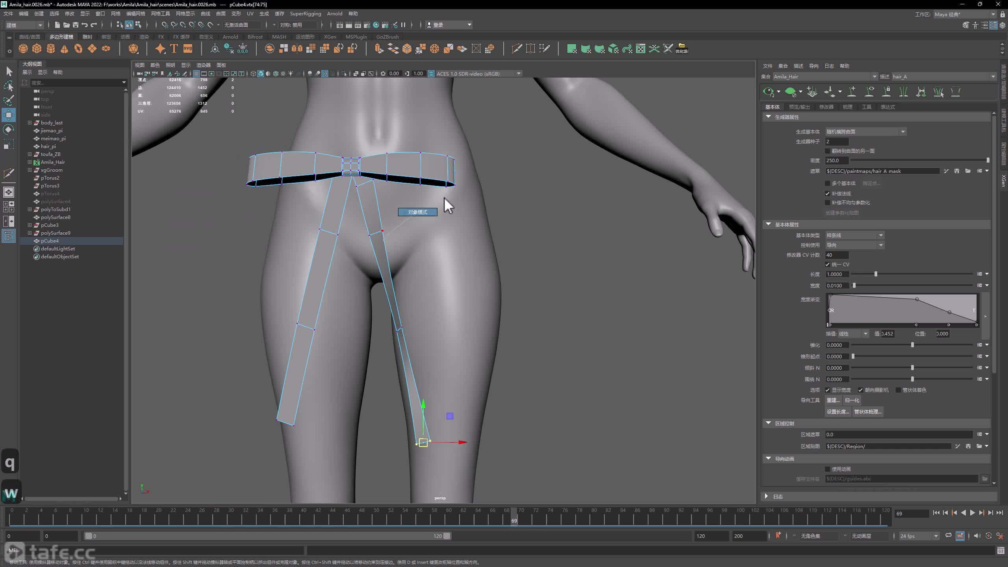Image resolution: width=1008 pixels, height=567 pixels.
Task: Open the 24 fps frame rate dropdown
Action: (919, 536)
